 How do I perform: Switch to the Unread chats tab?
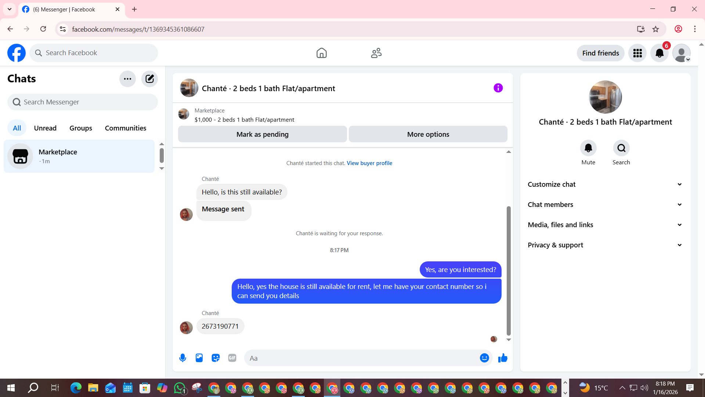tap(45, 128)
